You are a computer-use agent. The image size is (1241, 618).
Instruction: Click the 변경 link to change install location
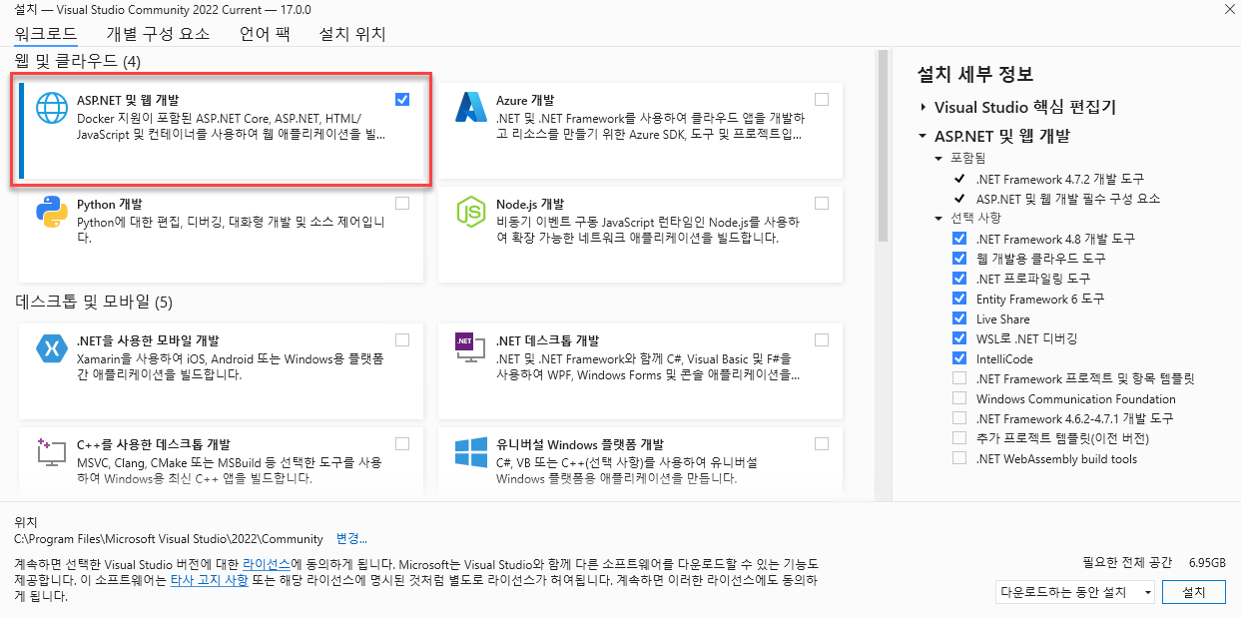(x=349, y=537)
